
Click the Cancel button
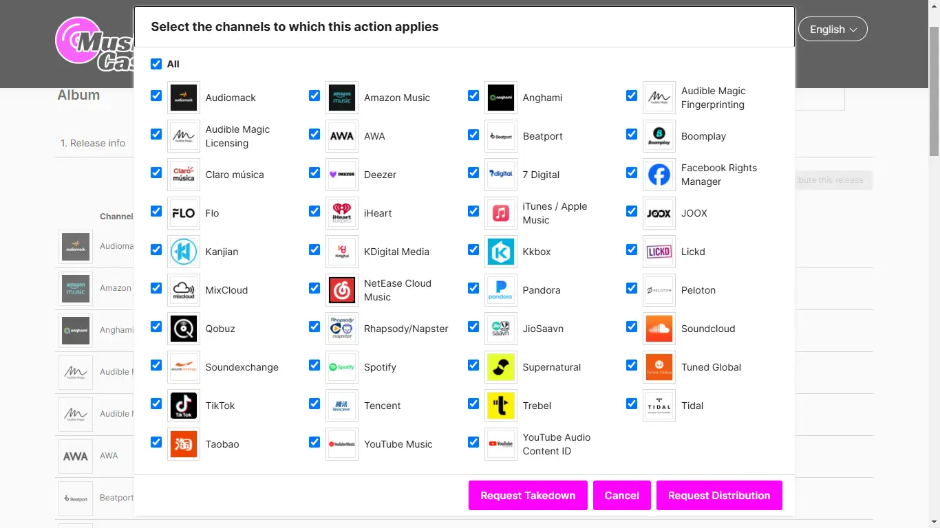[621, 496]
